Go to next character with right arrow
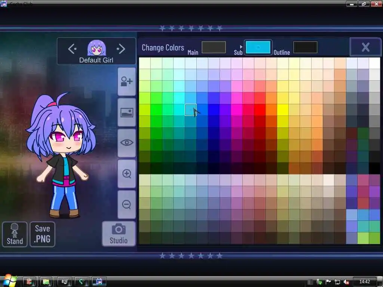 point(121,49)
